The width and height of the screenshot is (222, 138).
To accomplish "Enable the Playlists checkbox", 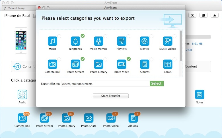I will point(128,36).
